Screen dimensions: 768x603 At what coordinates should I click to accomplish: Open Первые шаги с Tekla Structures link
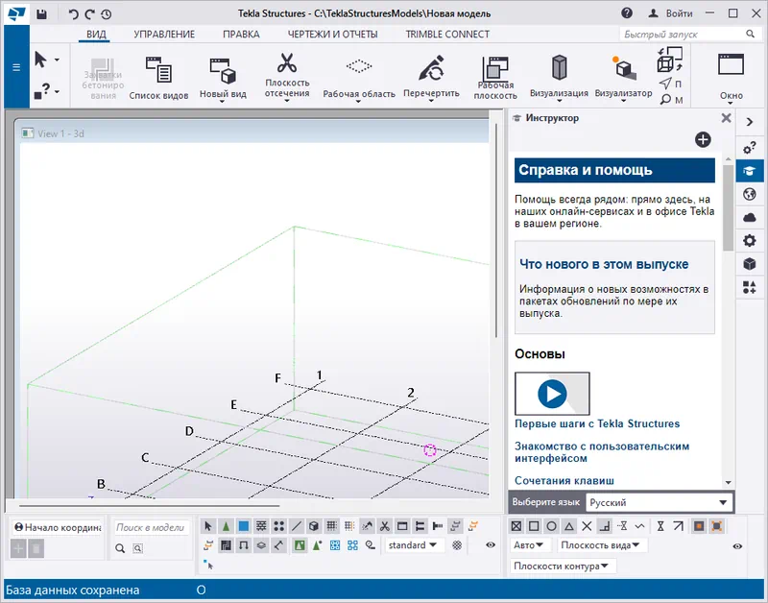tap(597, 423)
